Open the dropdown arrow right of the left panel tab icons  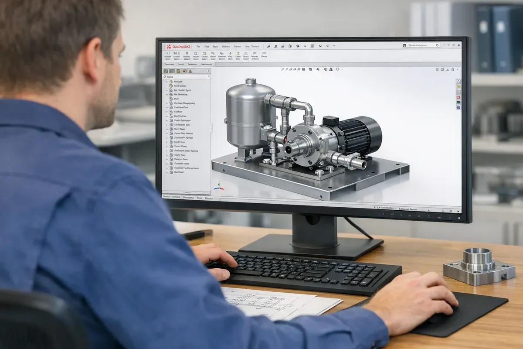[x=208, y=71]
